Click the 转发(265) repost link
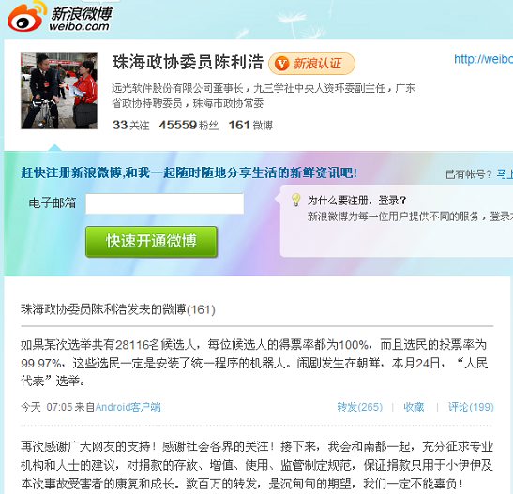Viewport: 513px width, 494px height. pyautogui.click(x=359, y=407)
